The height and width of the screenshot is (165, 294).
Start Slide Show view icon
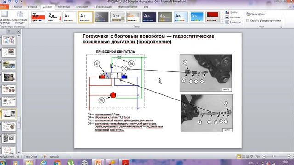pyautogui.click(x=252, y=157)
